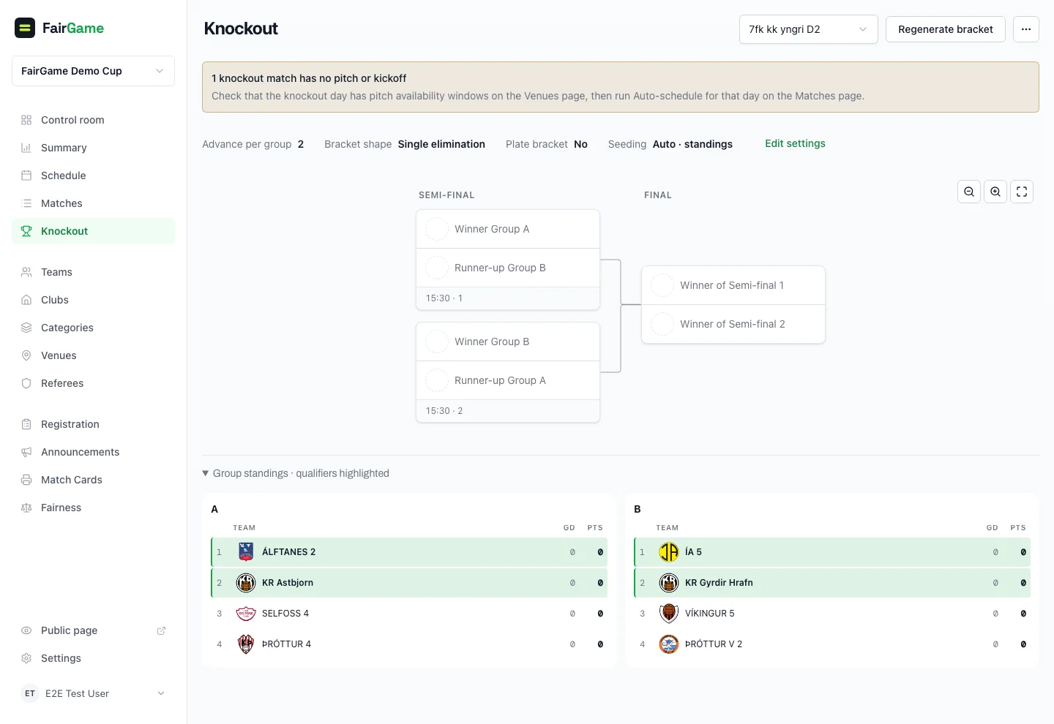This screenshot has height=724, width=1054.
Task: Open Settings from the sidebar
Action: pyautogui.click(x=93, y=658)
